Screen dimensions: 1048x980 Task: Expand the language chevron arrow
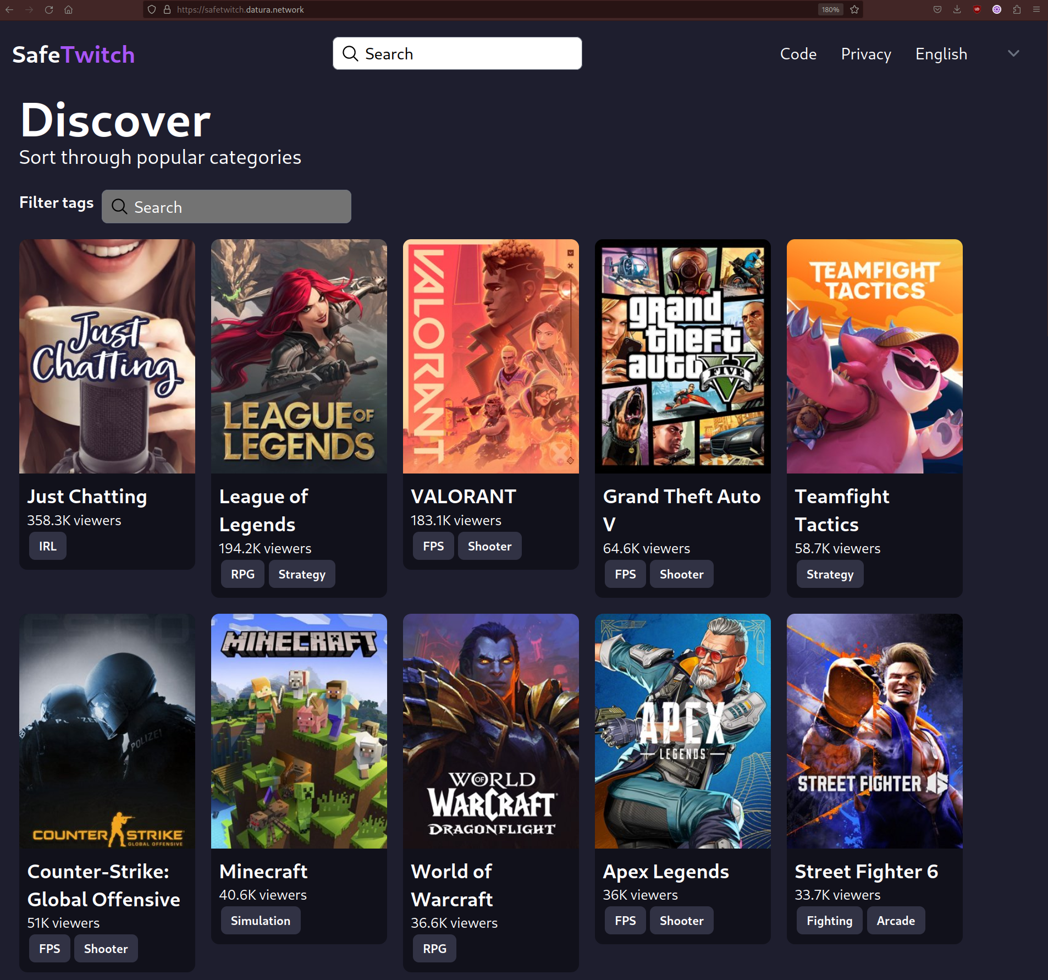click(x=1013, y=53)
